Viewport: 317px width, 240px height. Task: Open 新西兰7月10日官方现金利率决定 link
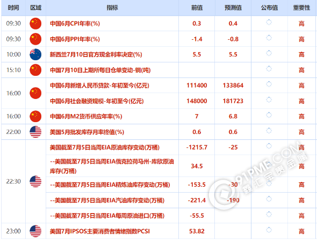[96, 54]
